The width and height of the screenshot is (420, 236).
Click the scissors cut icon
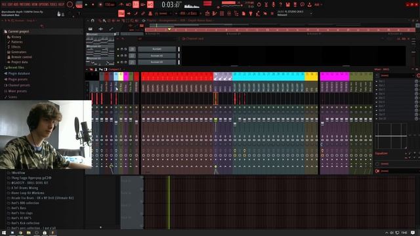[266, 5]
